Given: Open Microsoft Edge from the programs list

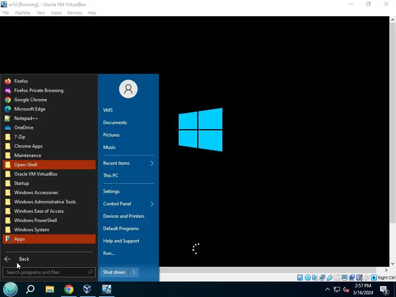Looking at the screenshot, I should [x=49, y=109].
